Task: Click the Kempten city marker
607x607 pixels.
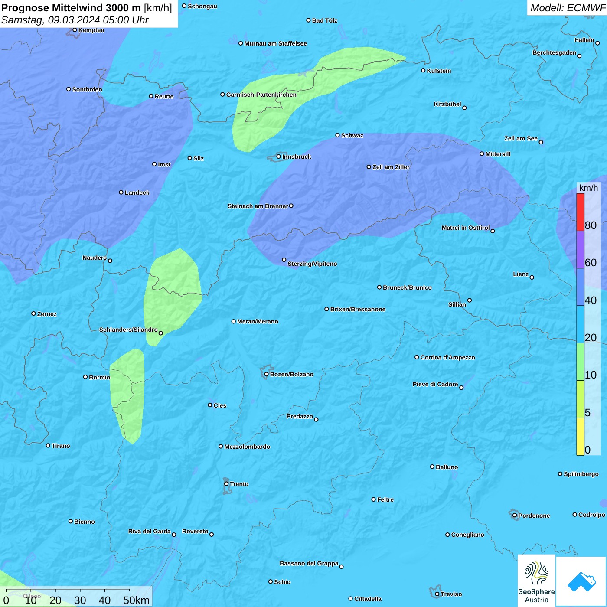Action: tap(75, 30)
